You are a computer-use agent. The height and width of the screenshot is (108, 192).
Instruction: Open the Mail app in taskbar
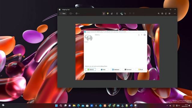coord(83,106)
